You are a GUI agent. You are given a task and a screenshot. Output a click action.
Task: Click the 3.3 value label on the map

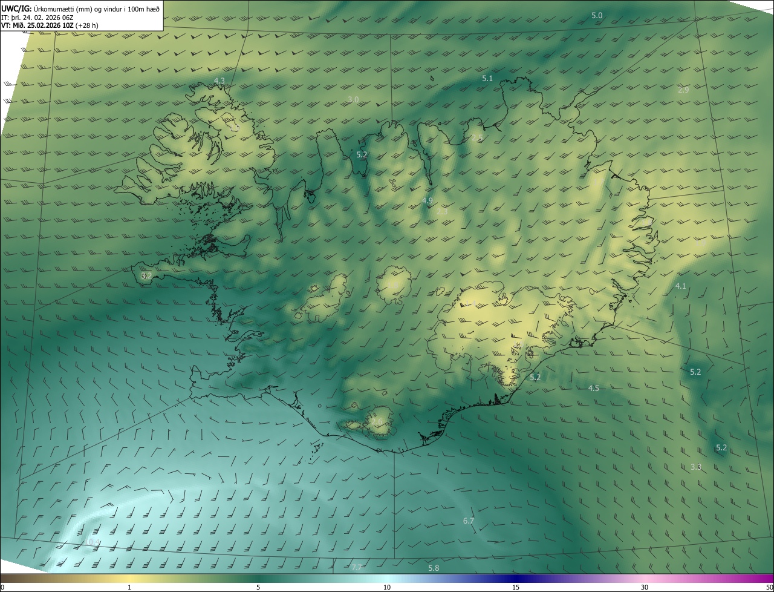(x=696, y=467)
